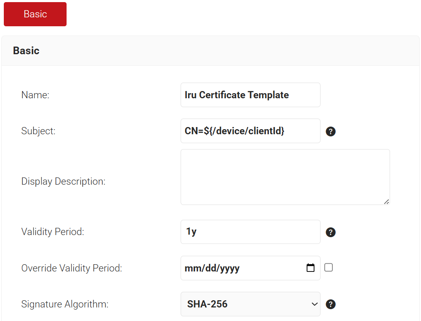Grab the Display Description resize handle

(386, 202)
